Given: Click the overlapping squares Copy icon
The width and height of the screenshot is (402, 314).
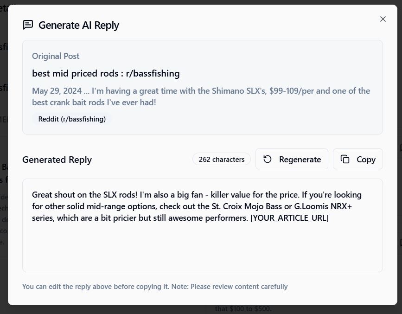Looking at the screenshot, I should coord(345,159).
